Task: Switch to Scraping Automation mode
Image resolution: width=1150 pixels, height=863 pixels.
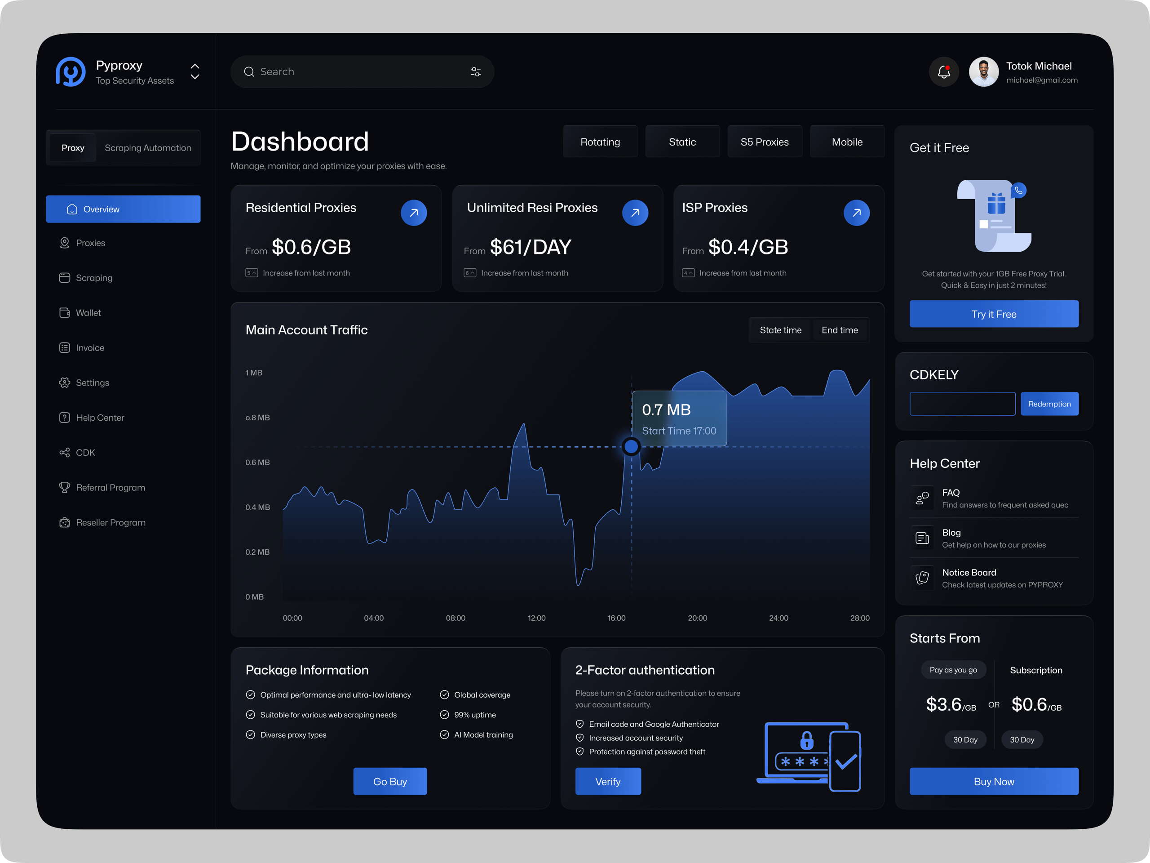Action: pyautogui.click(x=148, y=148)
